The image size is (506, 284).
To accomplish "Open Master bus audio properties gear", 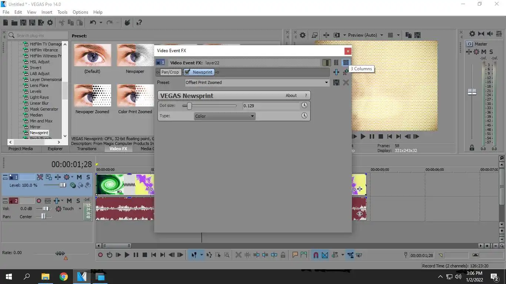I will point(472,34).
